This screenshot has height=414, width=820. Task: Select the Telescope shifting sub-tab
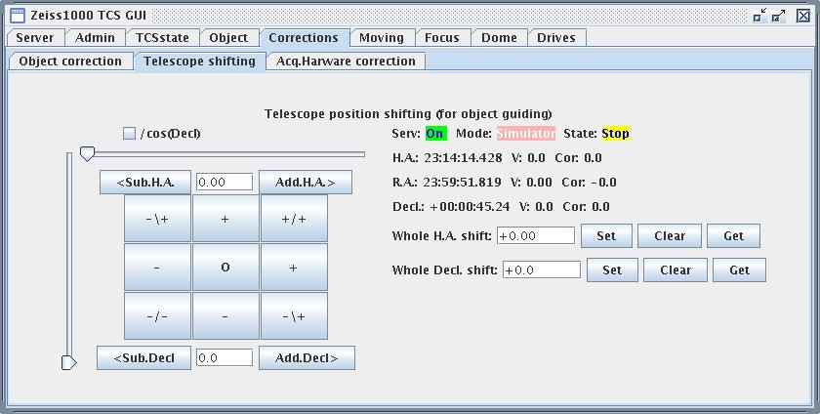[x=200, y=62]
